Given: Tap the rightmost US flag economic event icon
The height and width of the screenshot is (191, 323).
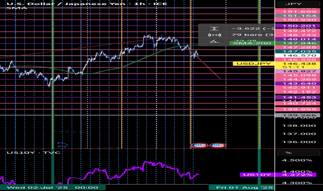Looking at the screenshot, I should tap(218, 146).
